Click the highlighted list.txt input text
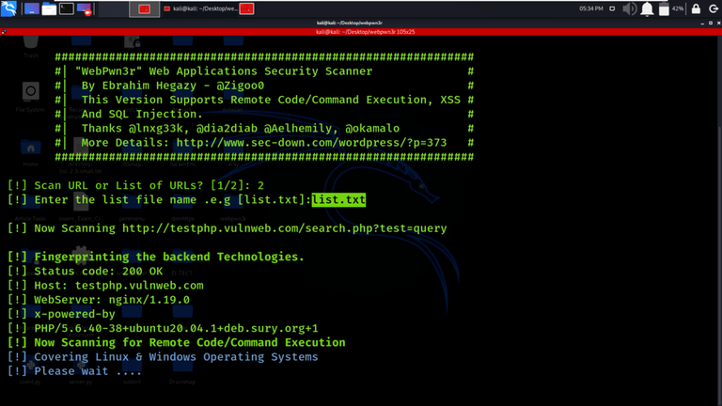This screenshot has height=406, width=722. (x=338, y=200)
